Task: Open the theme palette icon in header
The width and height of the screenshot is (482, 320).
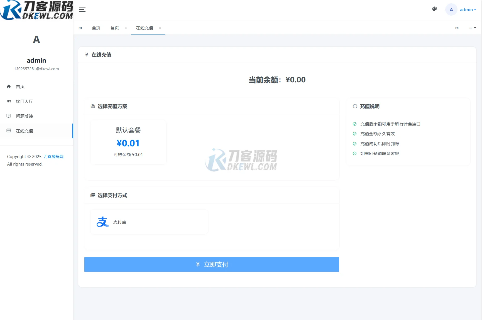Action: (434, 9)
